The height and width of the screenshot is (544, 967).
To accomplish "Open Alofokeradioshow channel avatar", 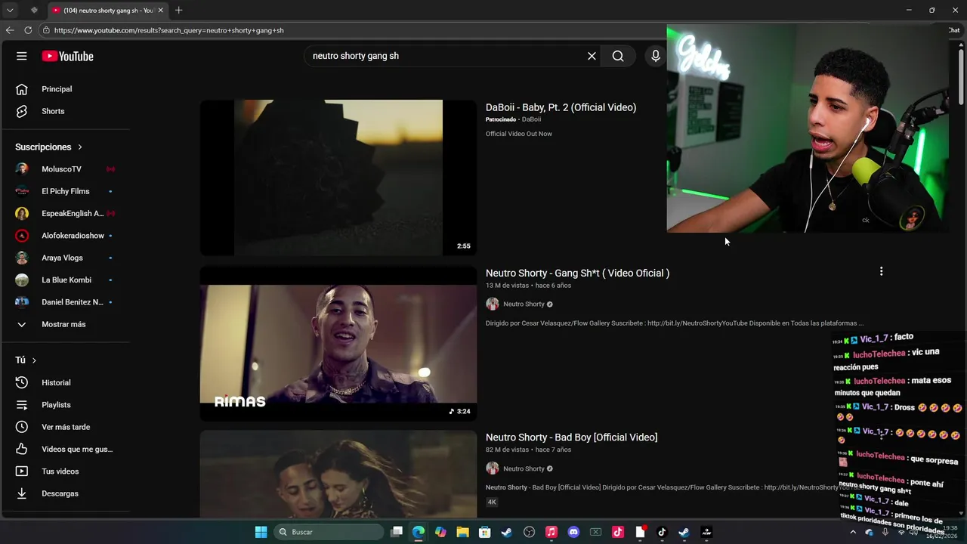I will [x=22, y=236].
